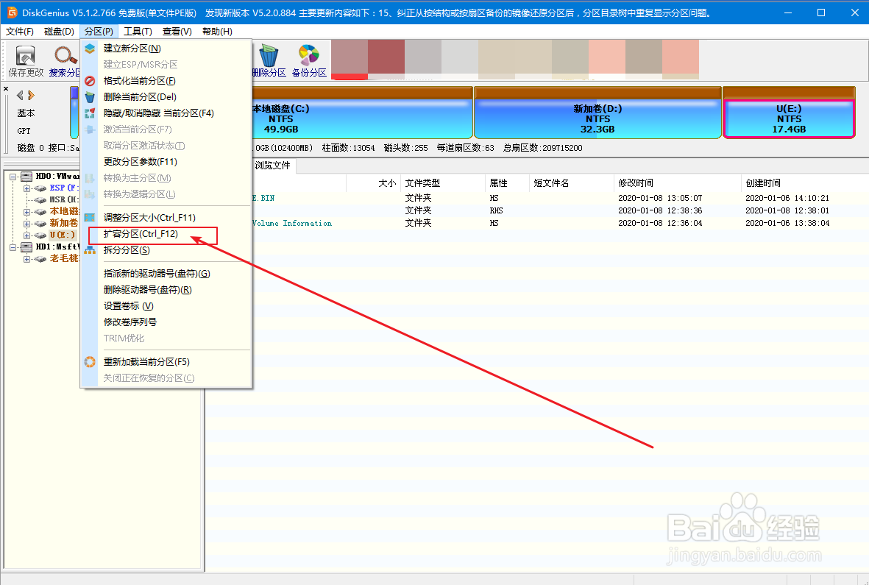Image resolution: width=869 pixels, height=585 pixels.
Task: Open 帮助(H) menu
Action: (x=217, y=32)
